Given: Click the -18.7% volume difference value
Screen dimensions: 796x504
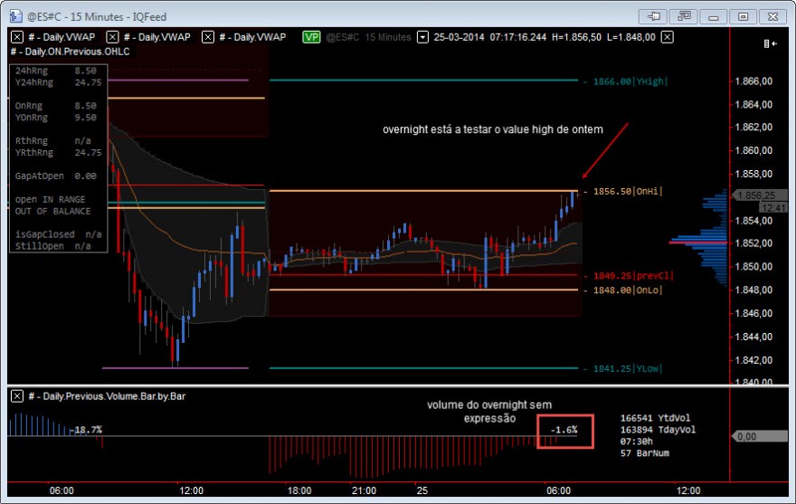Looking at the screenshot, I should (86, 430).
